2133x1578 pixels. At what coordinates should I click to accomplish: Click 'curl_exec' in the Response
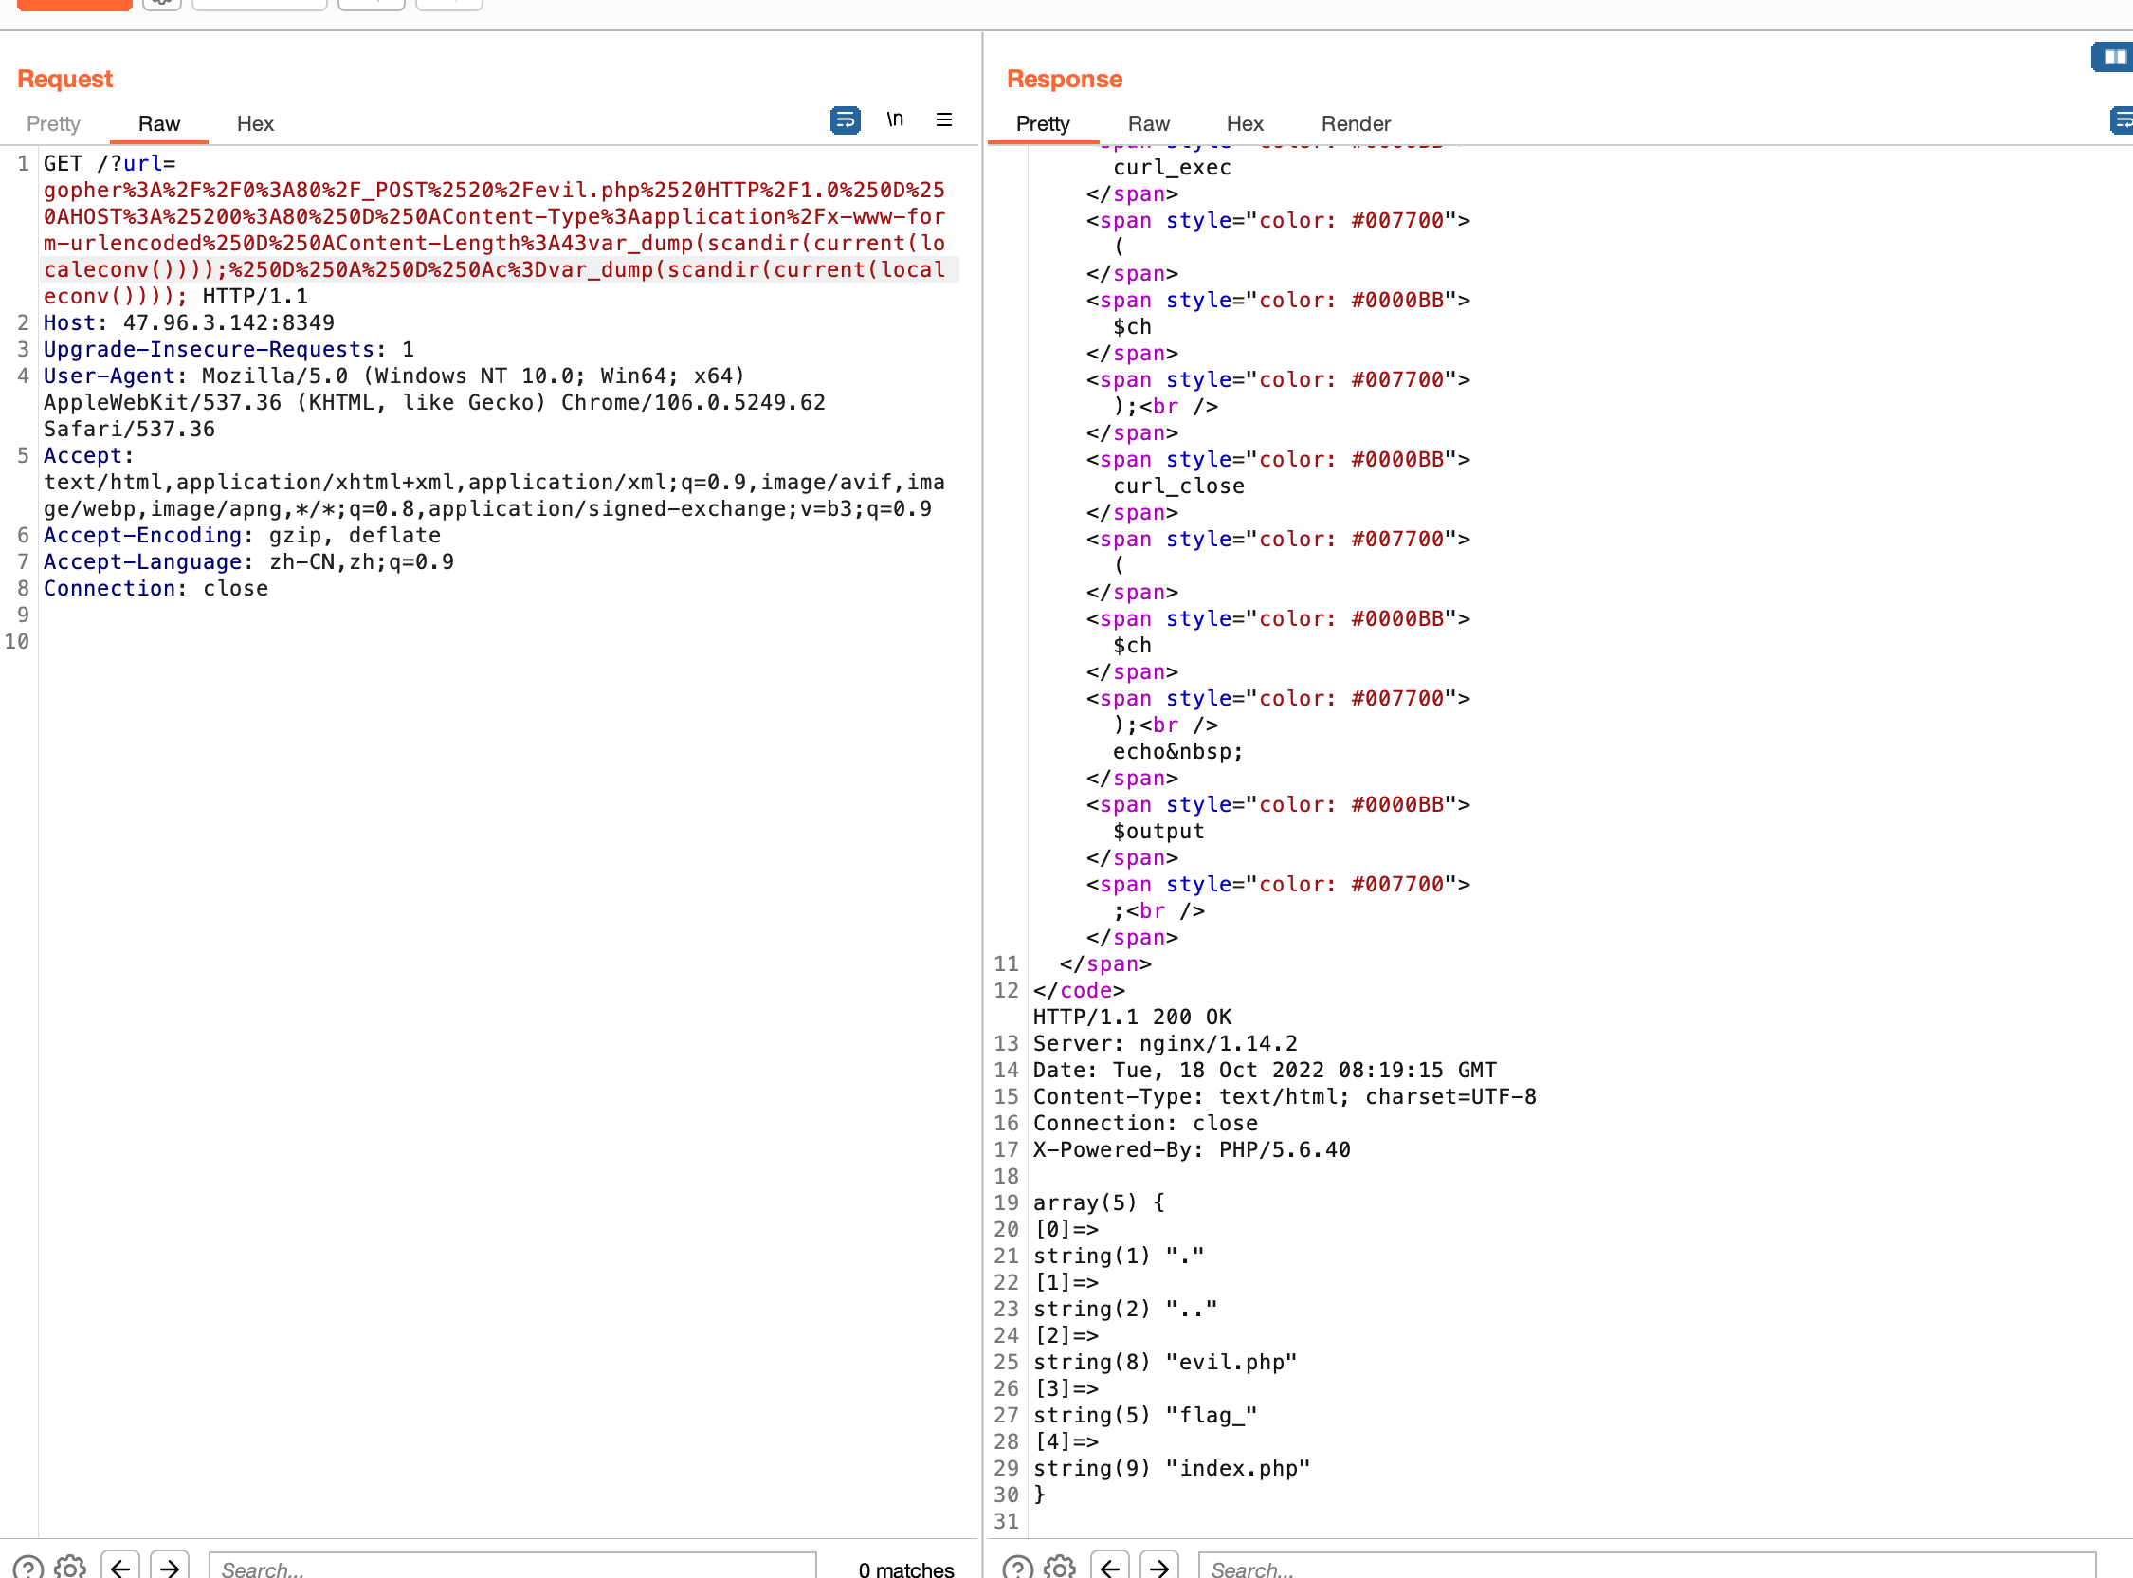coord(1173,167)
